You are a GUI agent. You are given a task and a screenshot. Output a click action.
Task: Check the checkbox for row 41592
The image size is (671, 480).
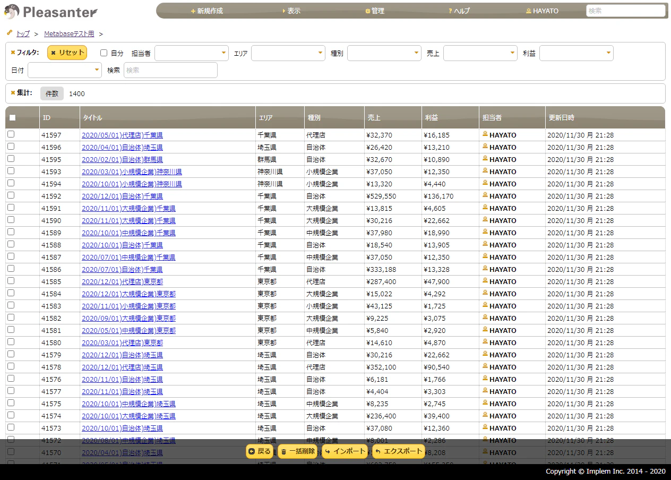coord(11,195)
